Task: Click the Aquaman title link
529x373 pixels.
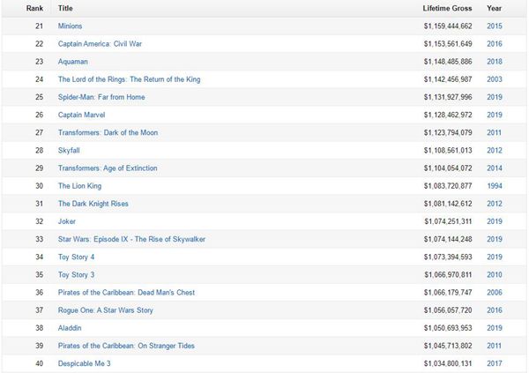Action: [x=73, y=62]
